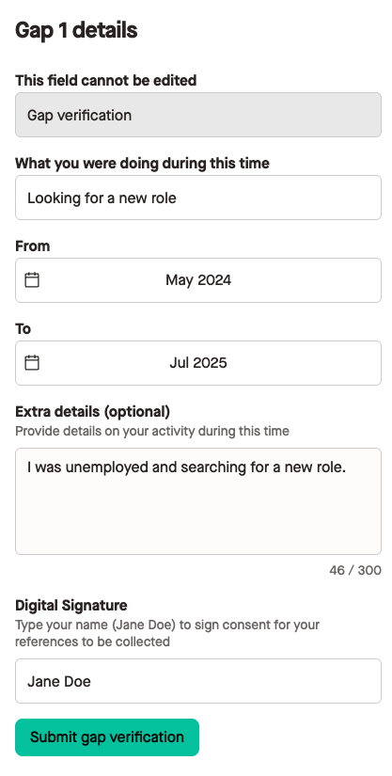Focus the 'Looking for a new role' input
Screen dimensions: 392x776
point(198,198)
